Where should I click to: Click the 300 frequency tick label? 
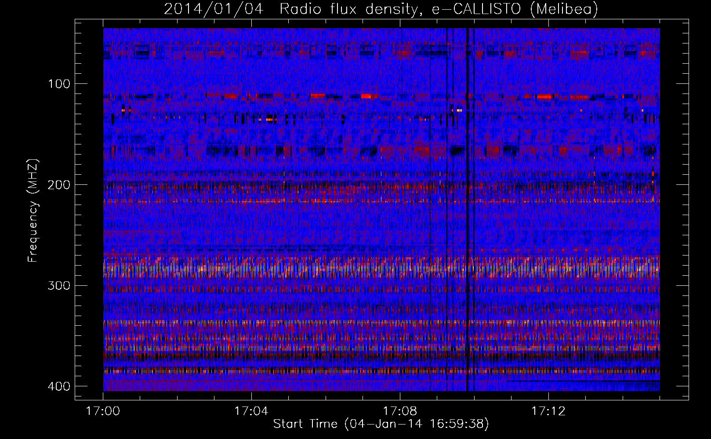pos(58,286)
